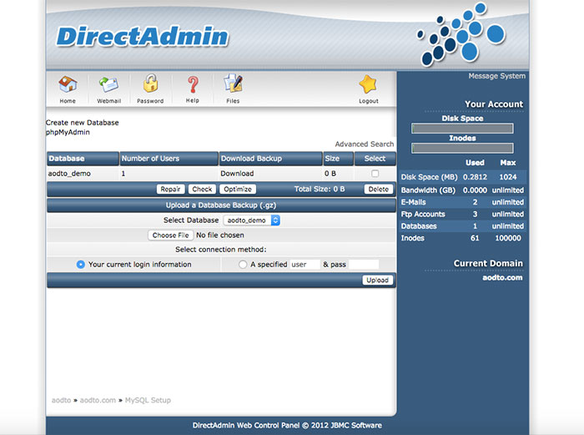Click the Optimize button

[238, 189]
